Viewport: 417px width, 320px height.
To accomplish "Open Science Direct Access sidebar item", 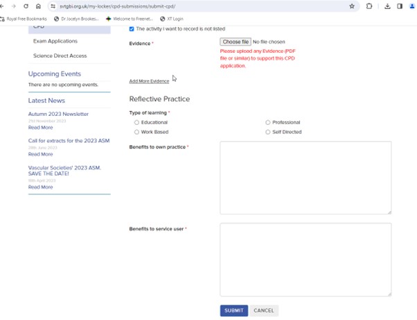I will coord(60,56).
